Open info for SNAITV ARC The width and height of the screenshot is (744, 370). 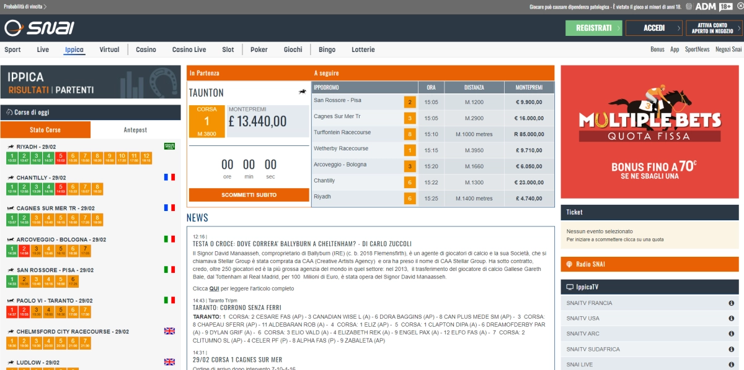tap(731, 334)
